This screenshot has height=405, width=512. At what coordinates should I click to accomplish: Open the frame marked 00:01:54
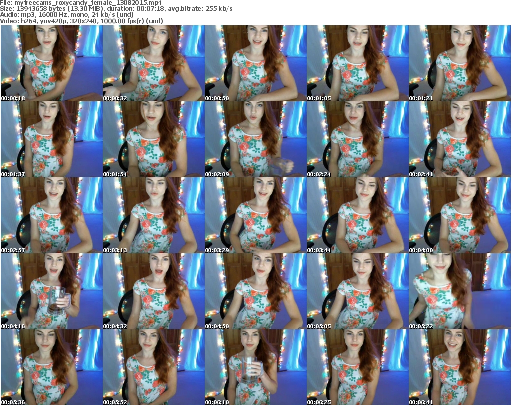click(154, 139)
